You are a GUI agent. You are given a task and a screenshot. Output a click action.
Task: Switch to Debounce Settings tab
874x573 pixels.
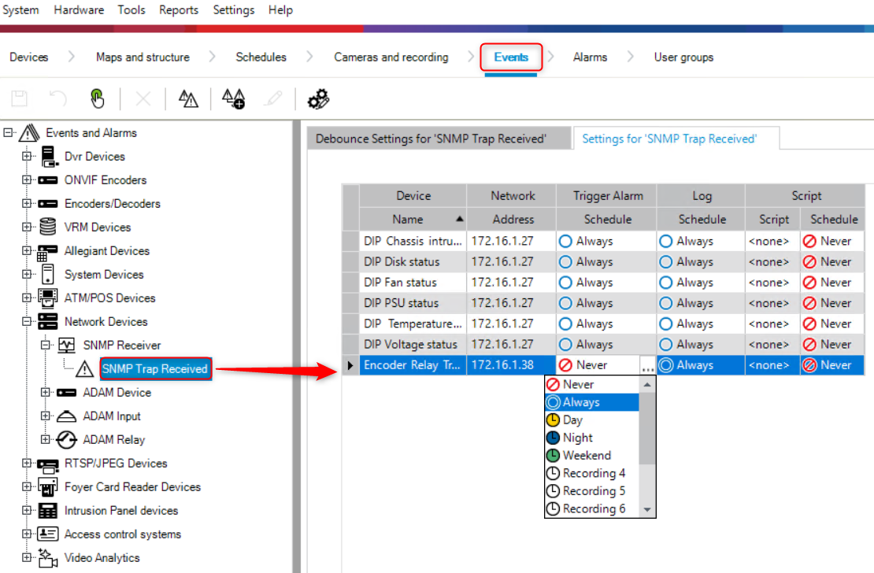(x=431, y=139)
